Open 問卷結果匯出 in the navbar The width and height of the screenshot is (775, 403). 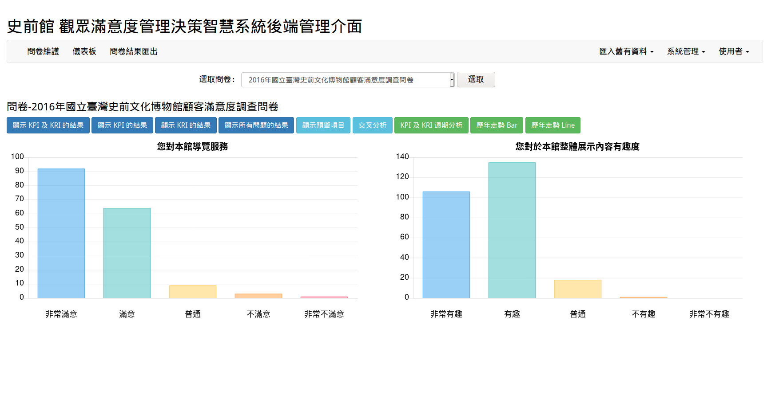point(134,51)
